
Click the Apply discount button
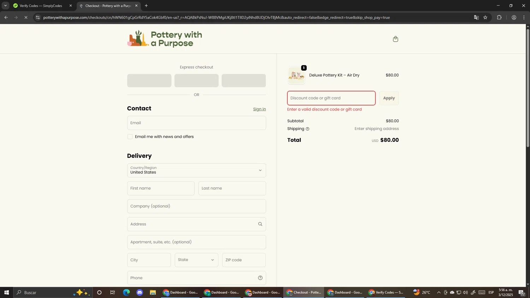click(389, 98)
